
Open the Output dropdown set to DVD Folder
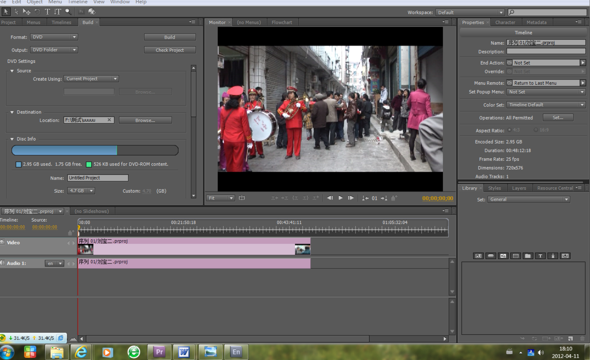[x=54, y=50]
